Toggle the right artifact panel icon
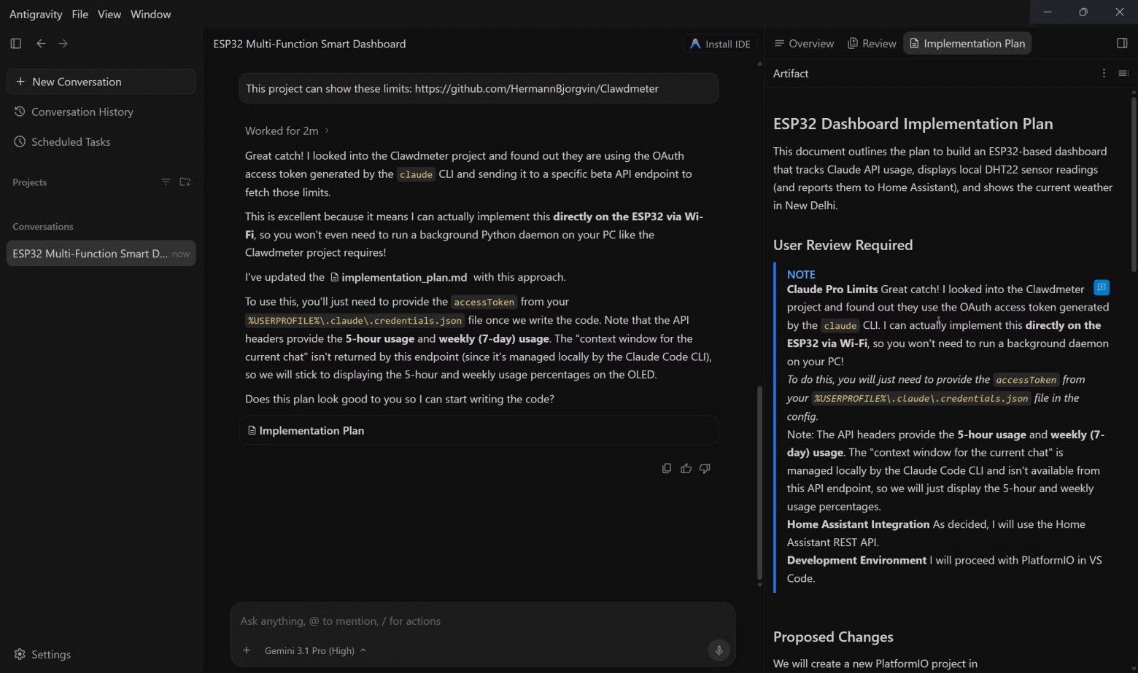The image size is (1138, 673). pyautogui.click(x=1122, y=44)
